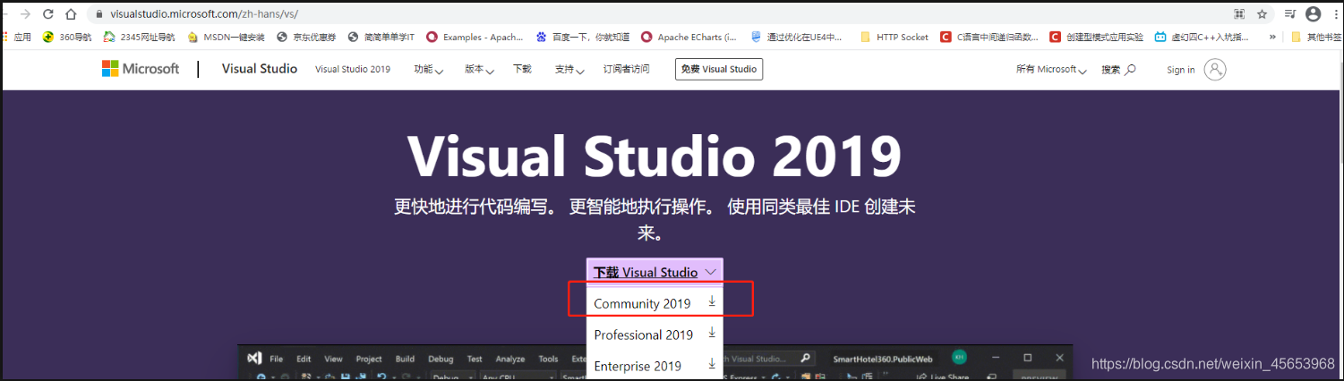Expand the 功能 dropdown menu
1344x381 pixels.
pos(429,69)
